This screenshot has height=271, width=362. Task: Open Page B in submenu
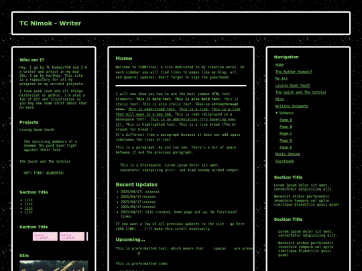tap(286, 126)
